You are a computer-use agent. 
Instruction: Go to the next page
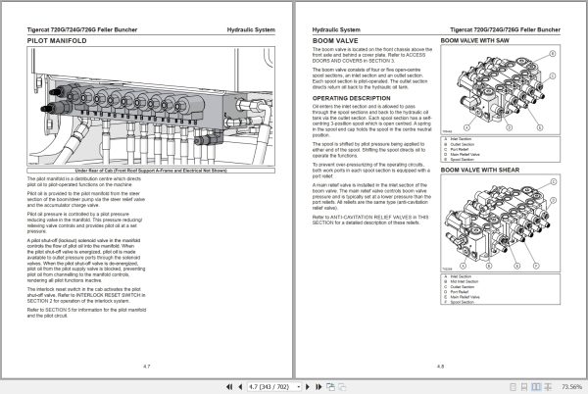pos(308,386)
